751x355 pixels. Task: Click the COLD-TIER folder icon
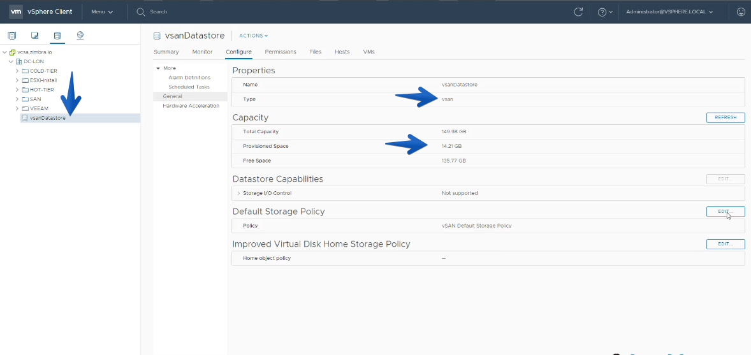click(26, 71)
